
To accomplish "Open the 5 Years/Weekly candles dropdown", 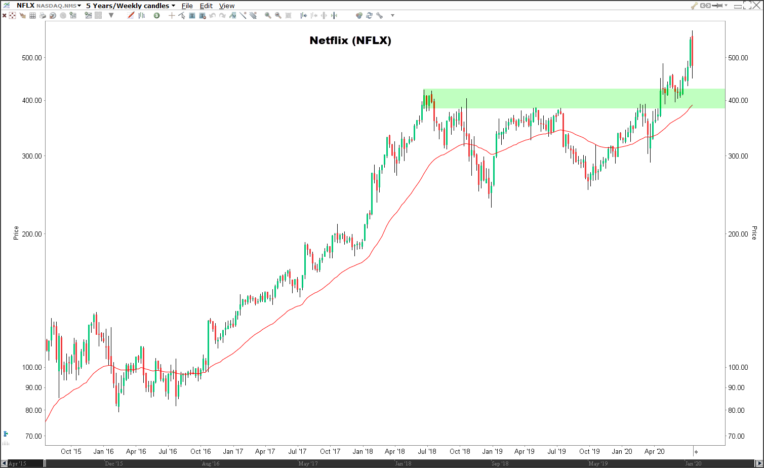I will click(131, 6).
